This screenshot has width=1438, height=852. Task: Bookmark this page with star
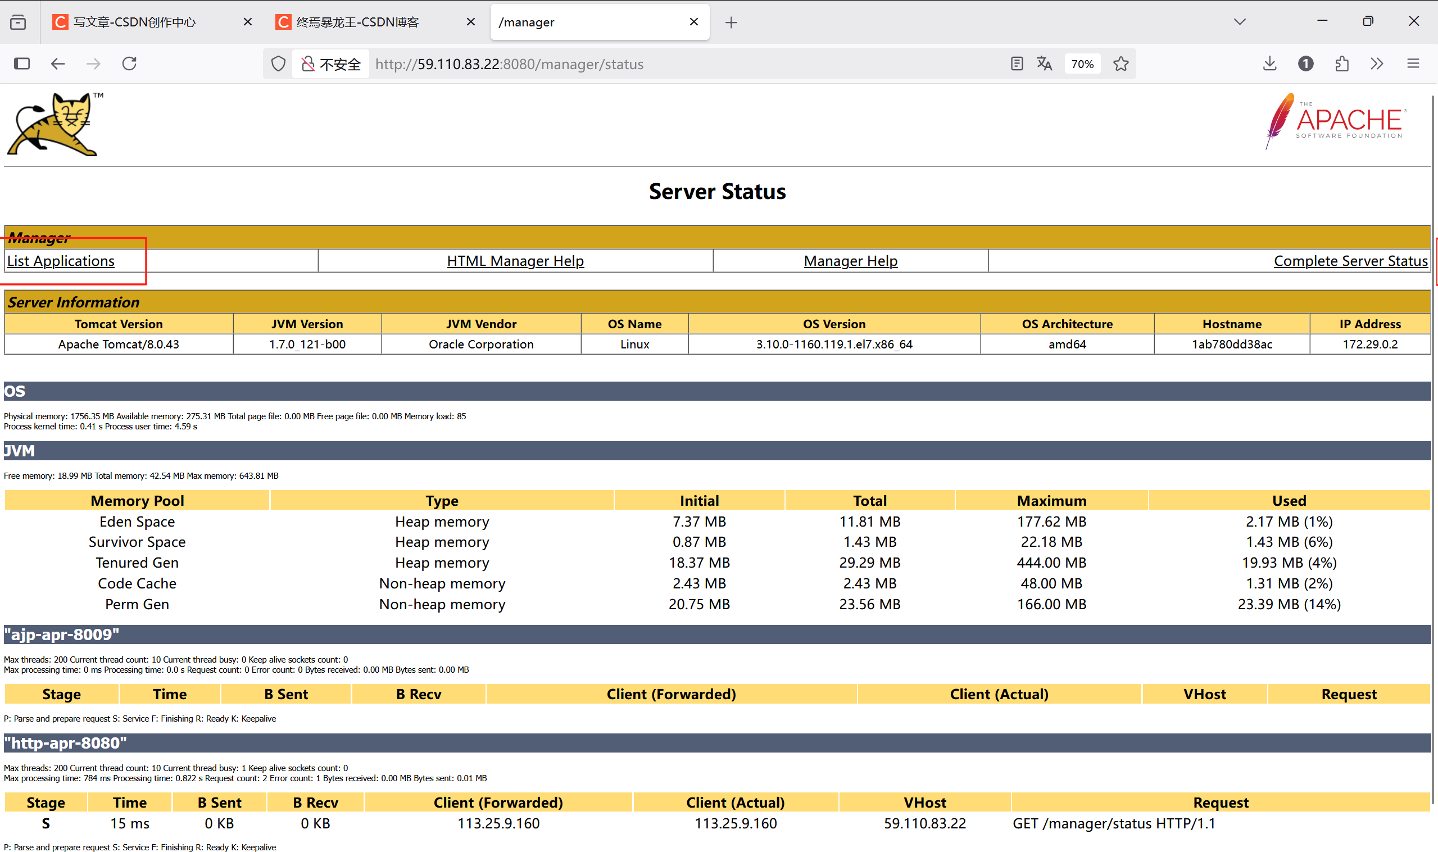[1121, 64]
